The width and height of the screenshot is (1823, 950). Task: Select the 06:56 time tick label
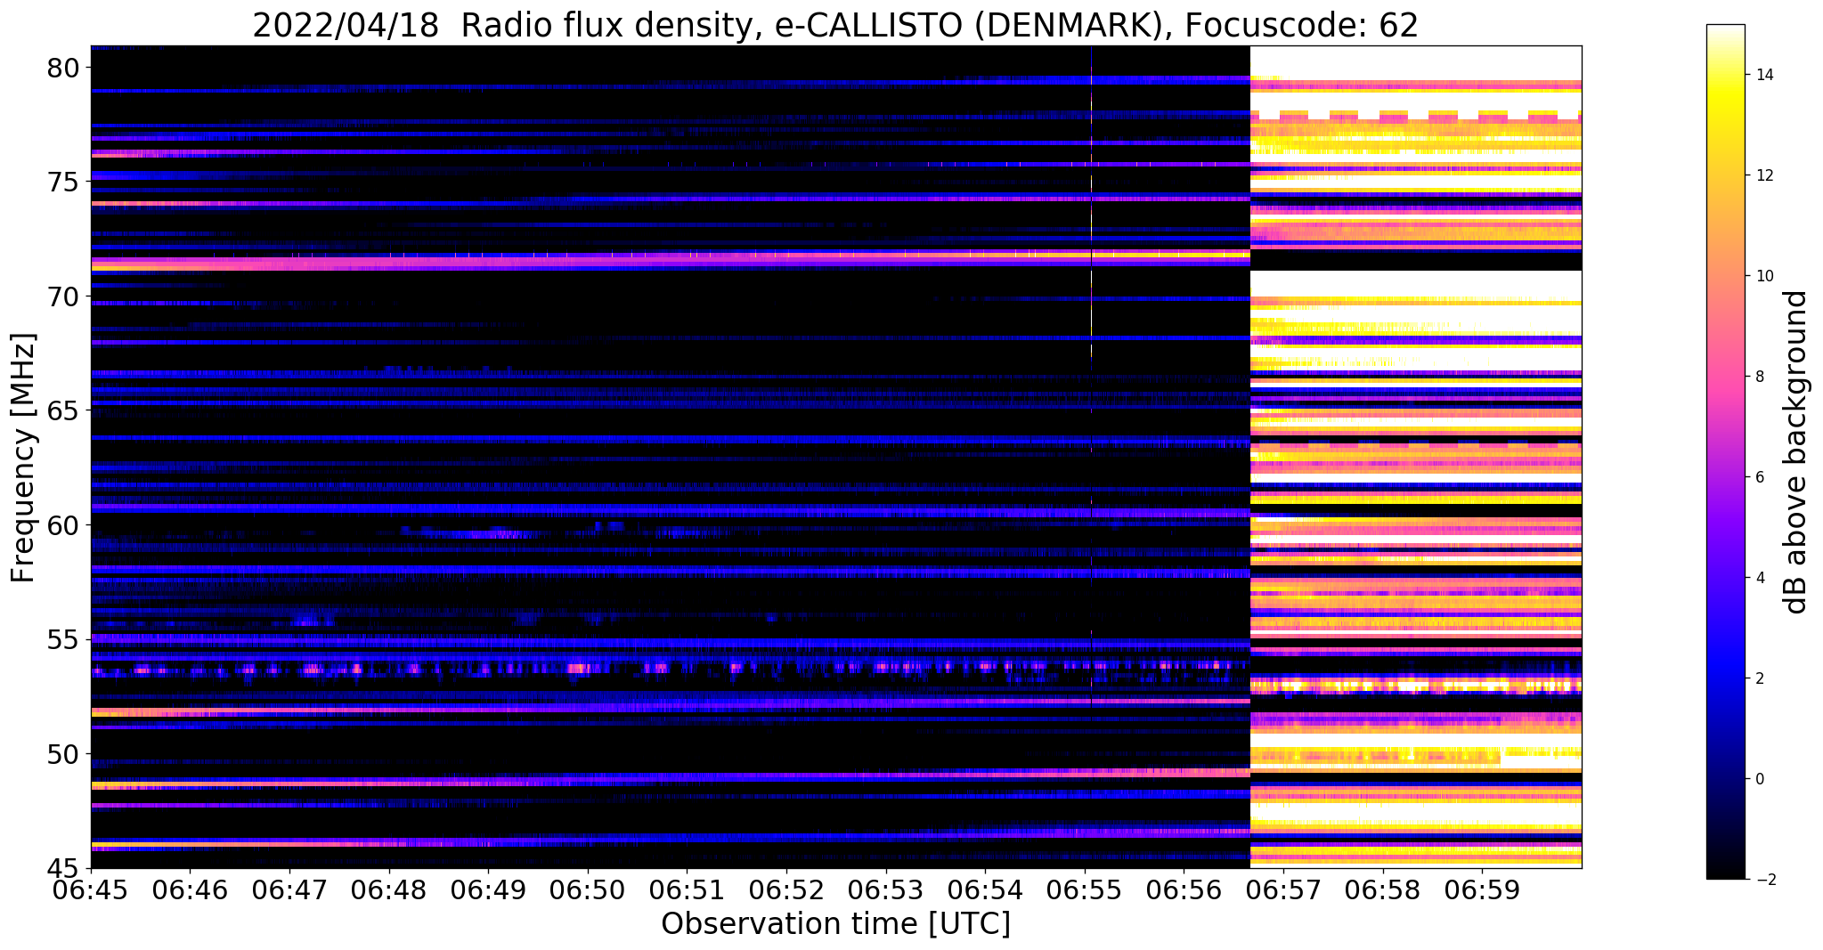click(1184, 890)
